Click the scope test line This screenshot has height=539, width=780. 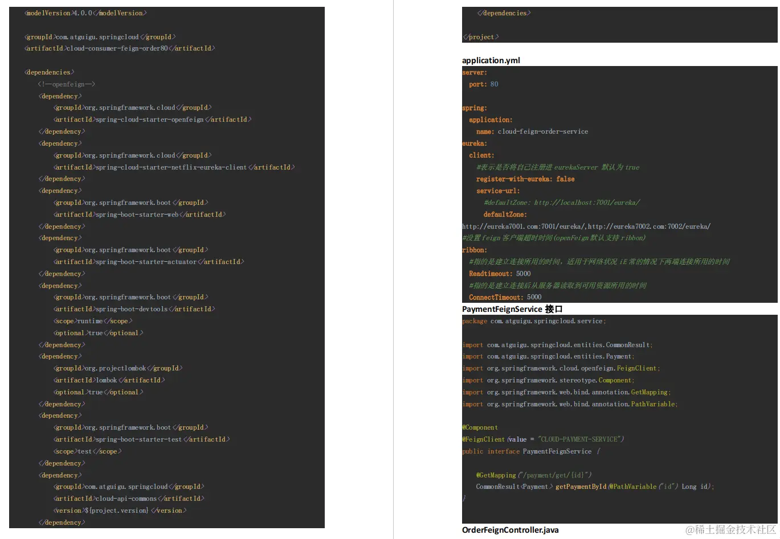[x=88, y=451]
